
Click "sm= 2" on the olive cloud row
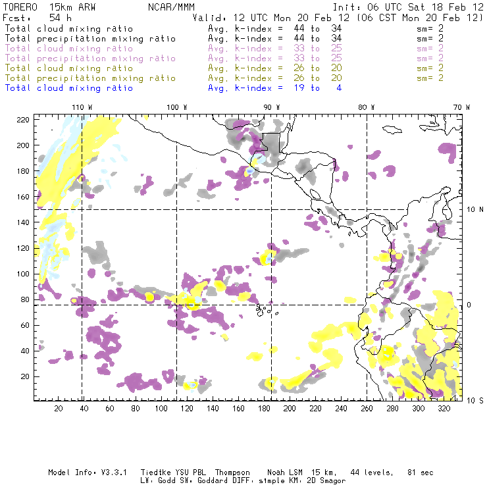pos(430,68)
